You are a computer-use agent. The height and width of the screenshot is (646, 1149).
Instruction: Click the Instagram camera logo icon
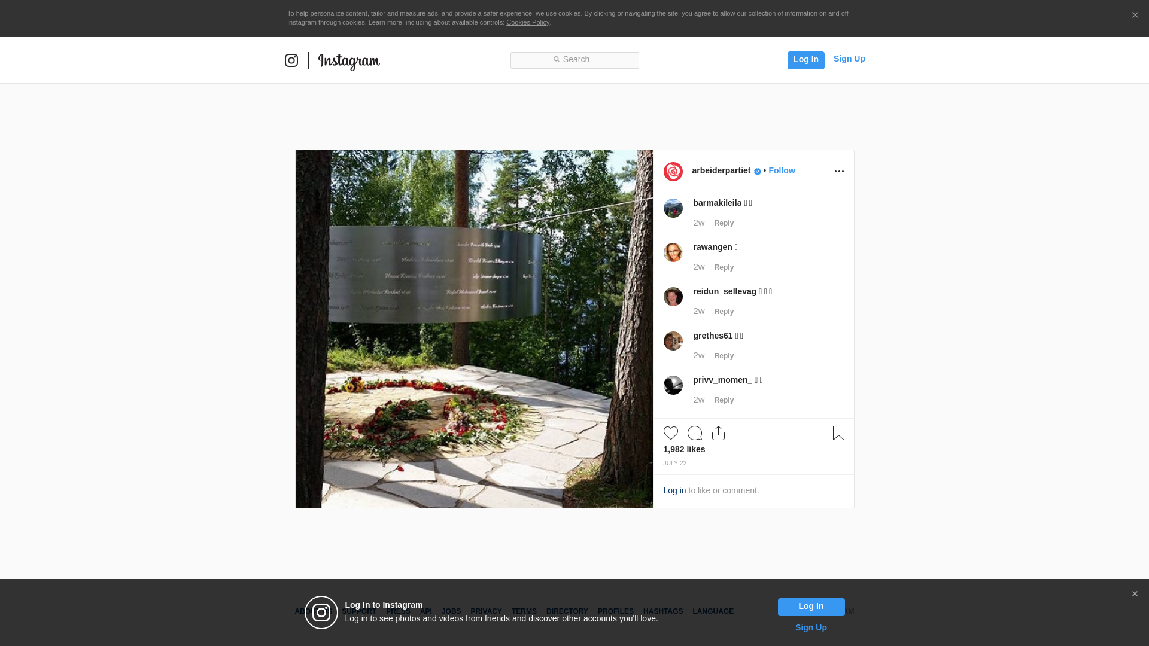(291, 60)
